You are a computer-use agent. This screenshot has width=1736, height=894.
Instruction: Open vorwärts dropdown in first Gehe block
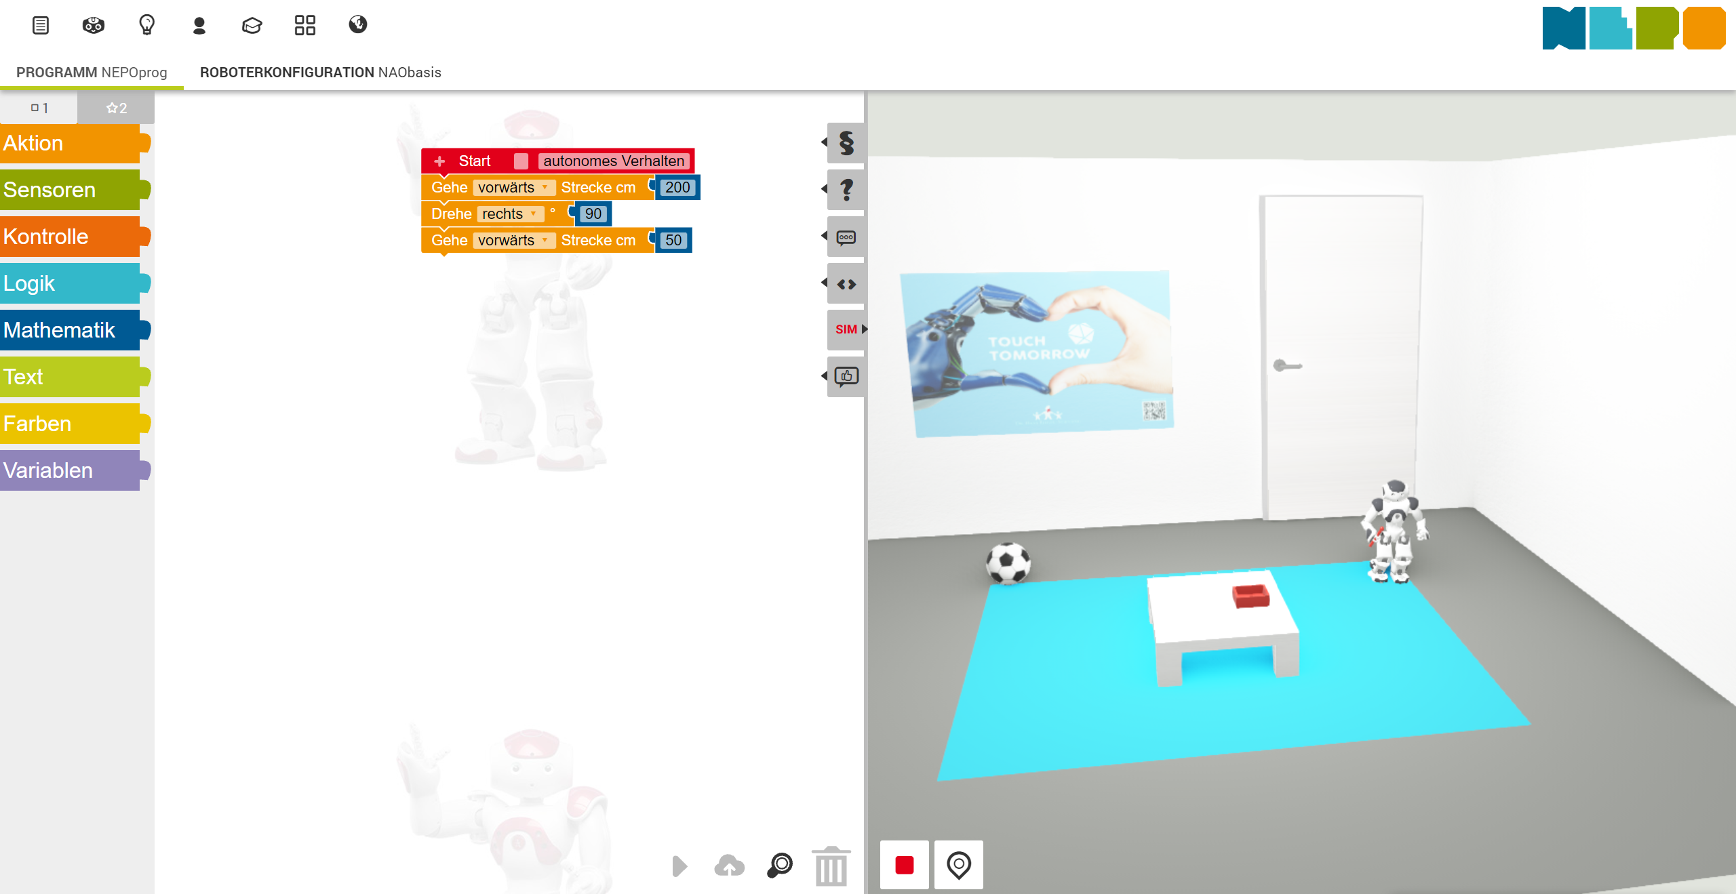coord(513,188)
